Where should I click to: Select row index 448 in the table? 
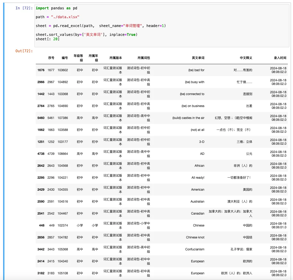42,225
